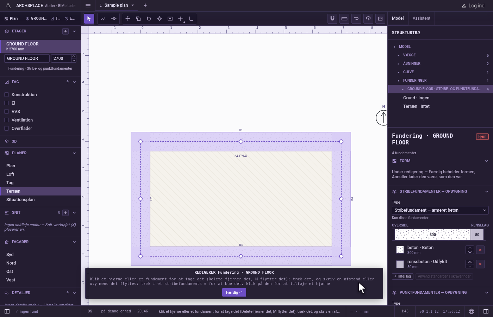The image size is (493, 317).
Task: Open the Situationsplan view
Action: point(40,200)
